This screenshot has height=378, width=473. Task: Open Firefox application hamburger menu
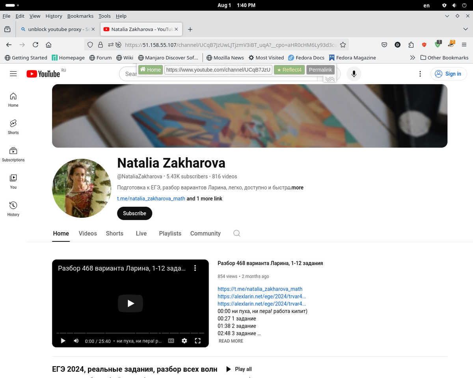[464, 45]
